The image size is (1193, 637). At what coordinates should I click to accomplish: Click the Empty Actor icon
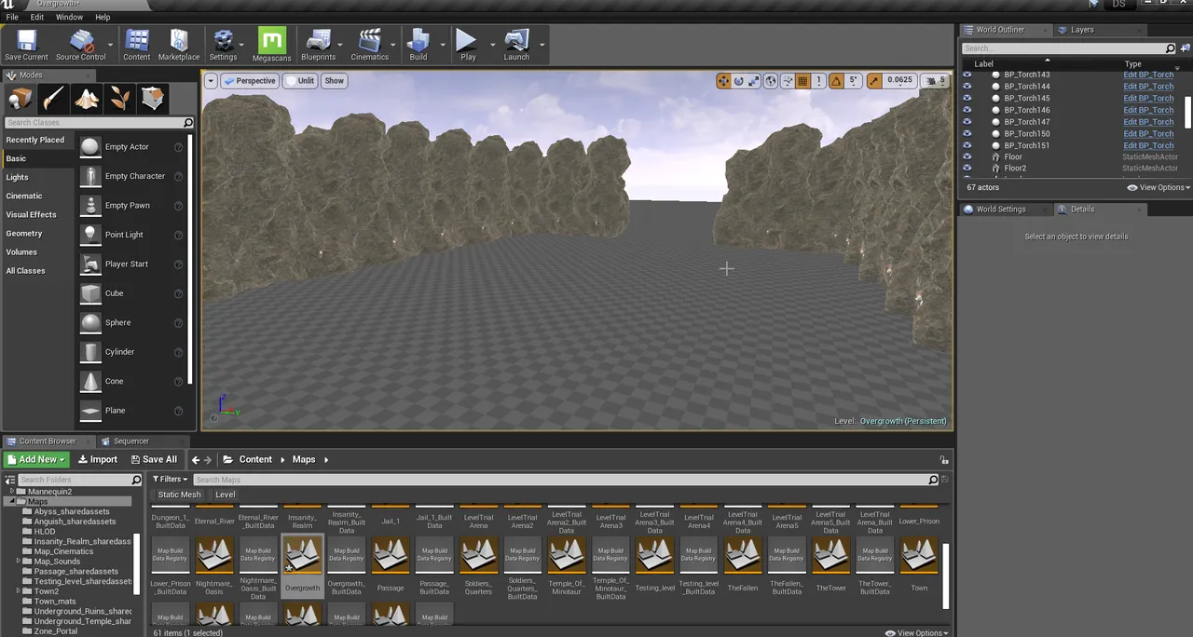point(90,147)
